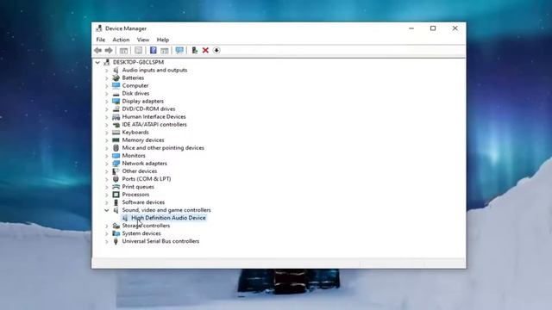This screenshot has width=552, height=310.
Task: Expand the Human Interface Devices category
Action: tap(107, 117)
